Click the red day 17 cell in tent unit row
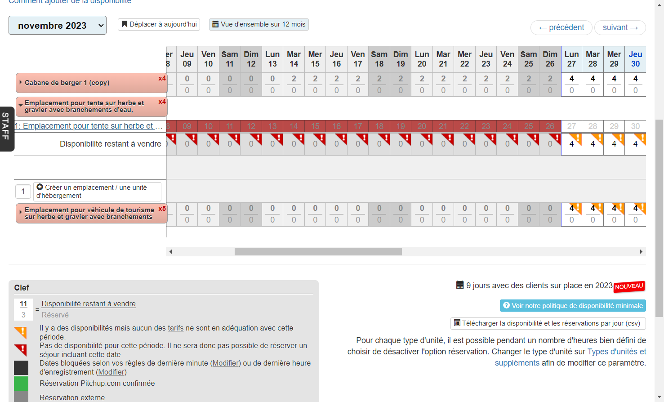The image size is (664, 402). (x=358, y=126)
